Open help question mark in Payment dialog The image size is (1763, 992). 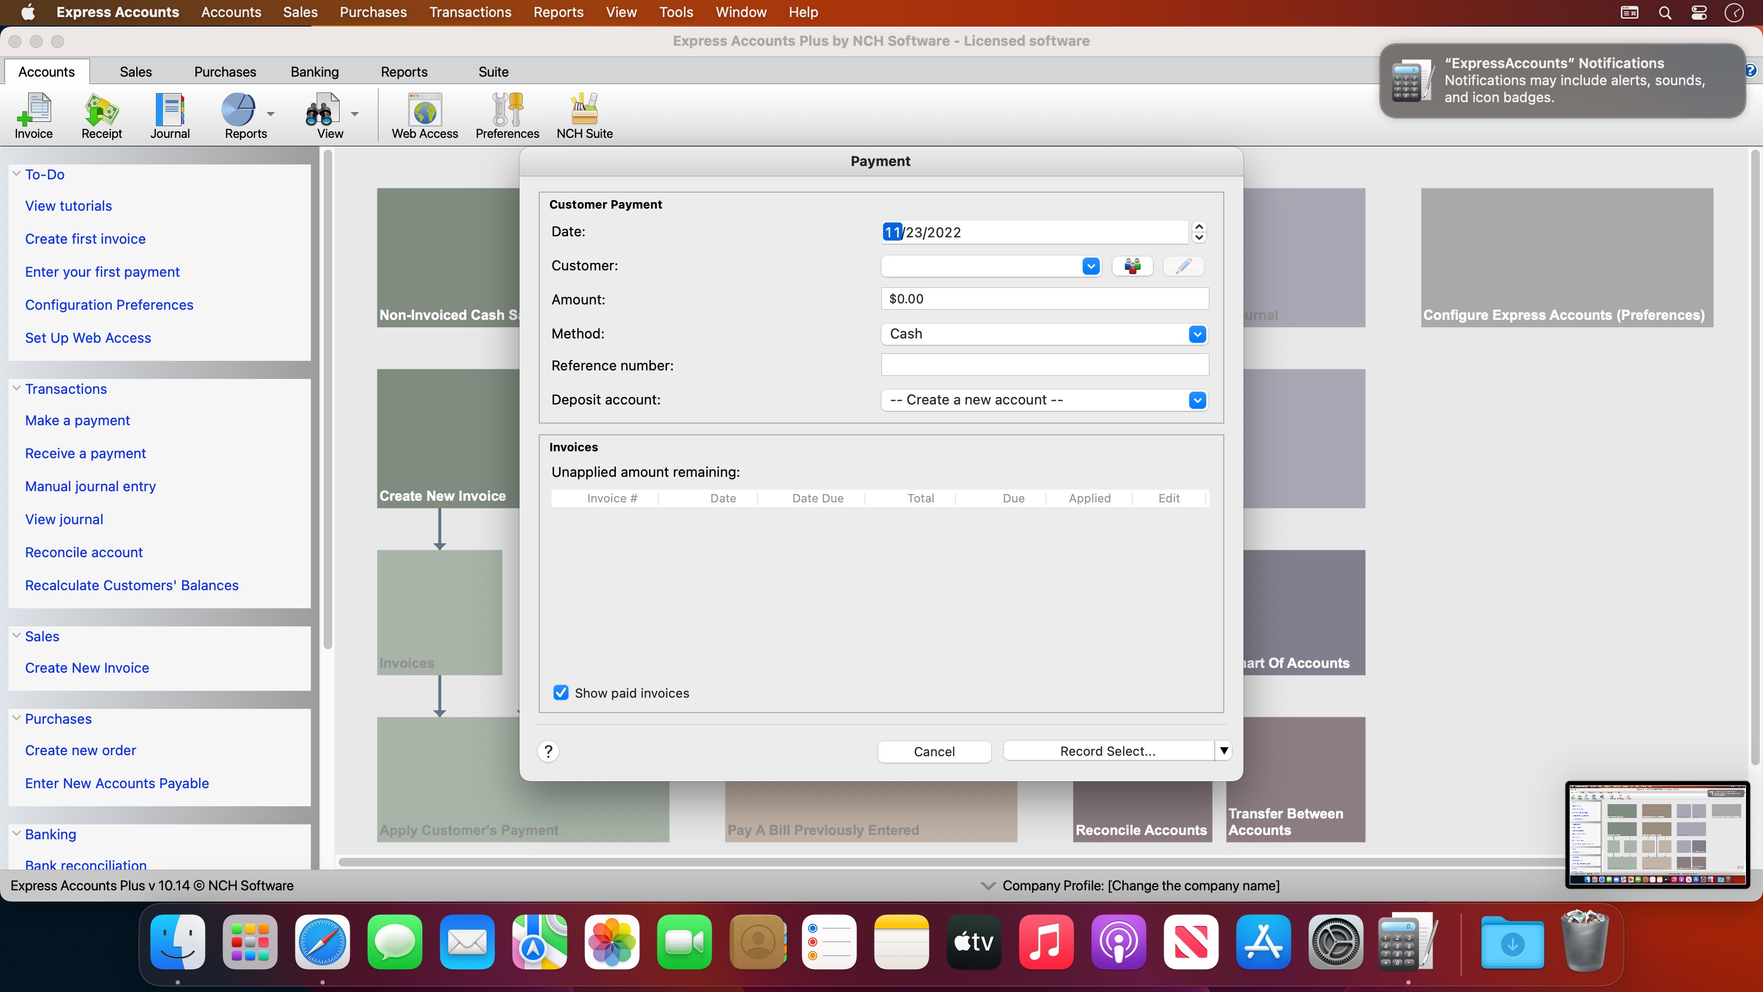tap(548, 751)
